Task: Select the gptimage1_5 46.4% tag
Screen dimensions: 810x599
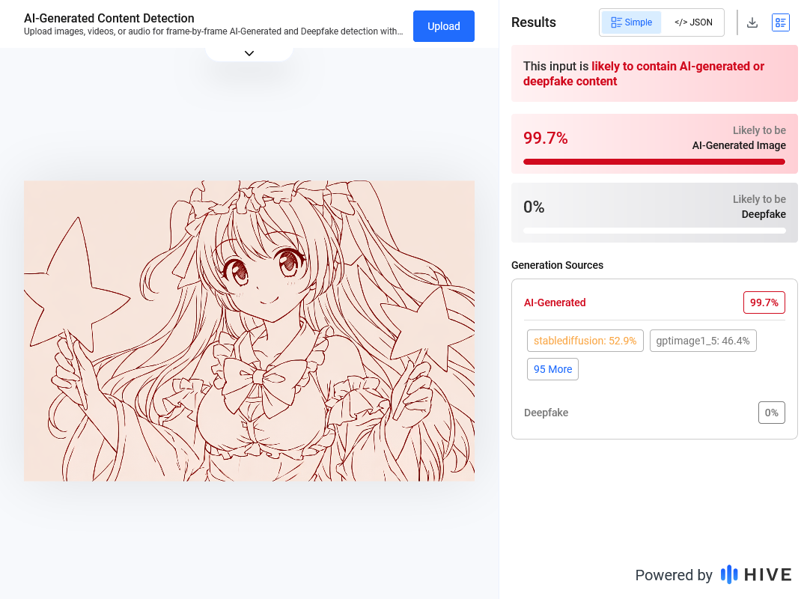Action: point(703,341)
